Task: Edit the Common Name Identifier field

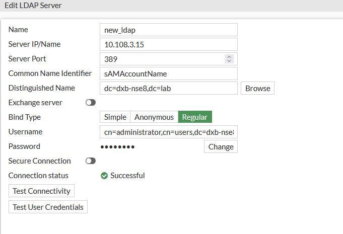Action: (x=168, y=73)
